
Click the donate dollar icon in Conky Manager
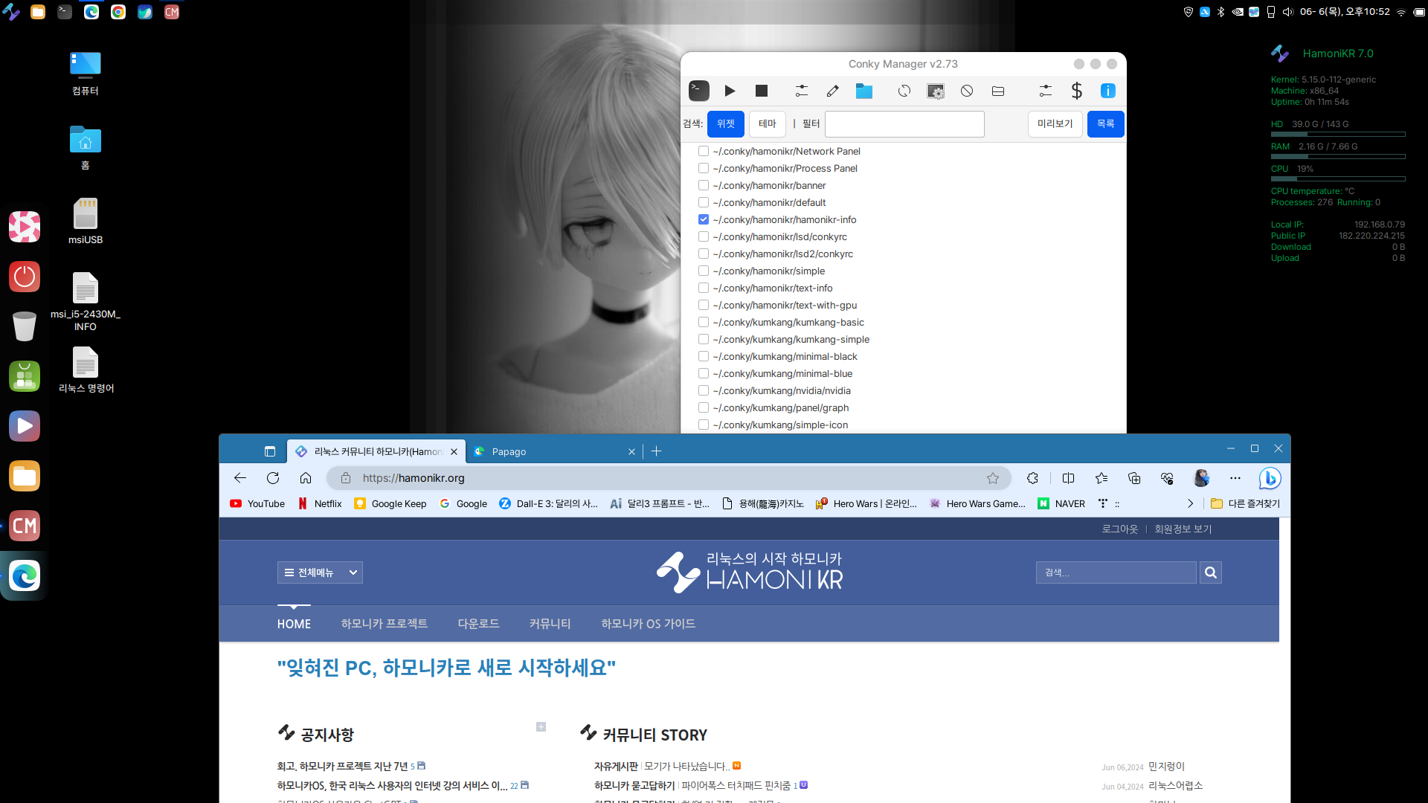(x=1076, y=90)
